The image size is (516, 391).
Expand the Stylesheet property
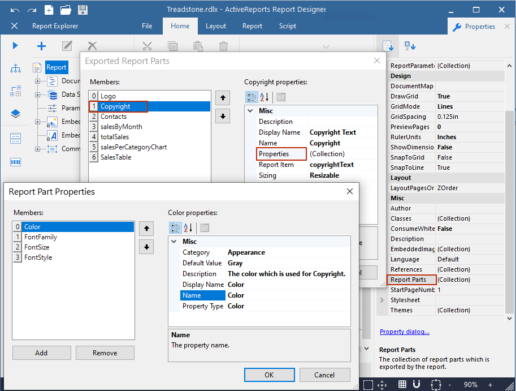[381, 300]
